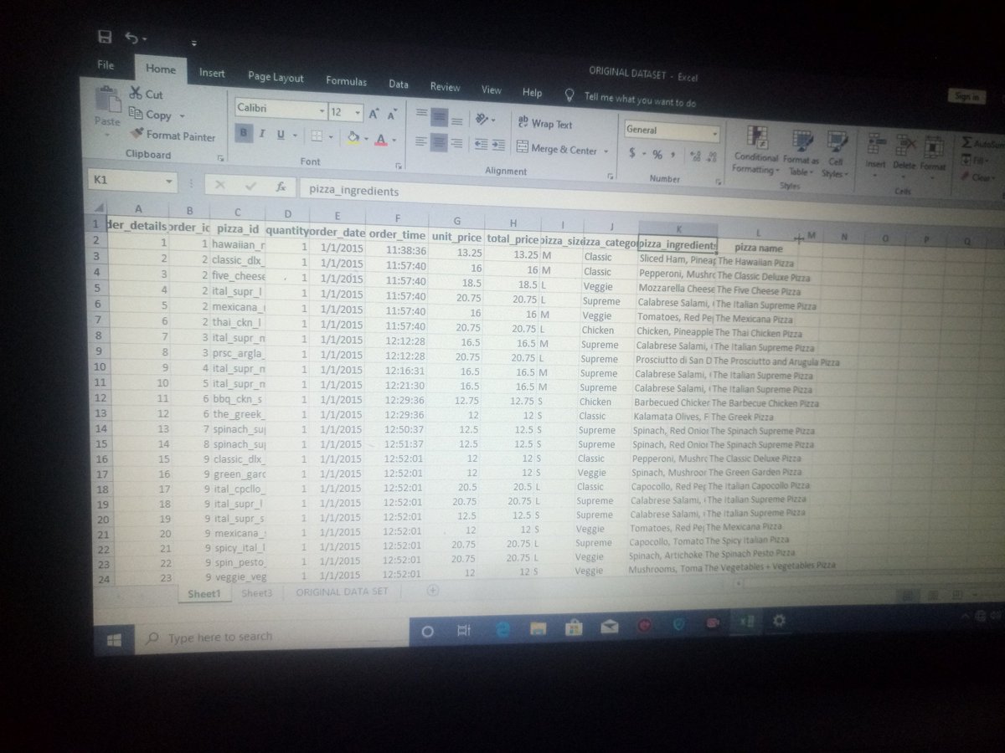Cut the selection with the scissors icon
1005x753 pixels.
coord(136,94)
